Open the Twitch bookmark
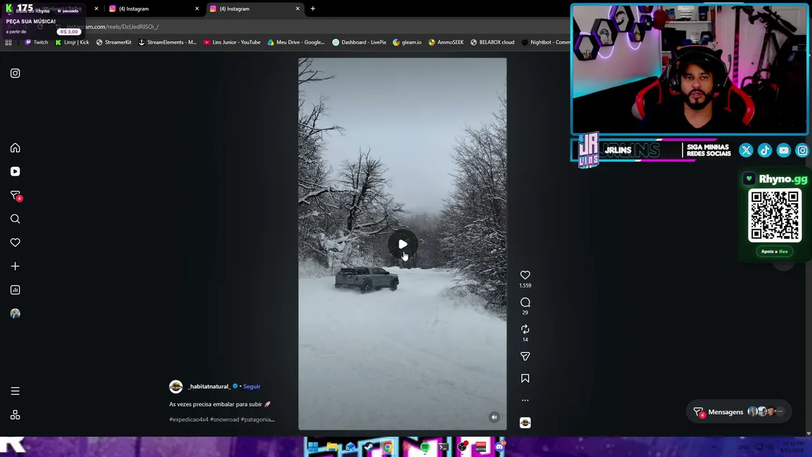 36,43
